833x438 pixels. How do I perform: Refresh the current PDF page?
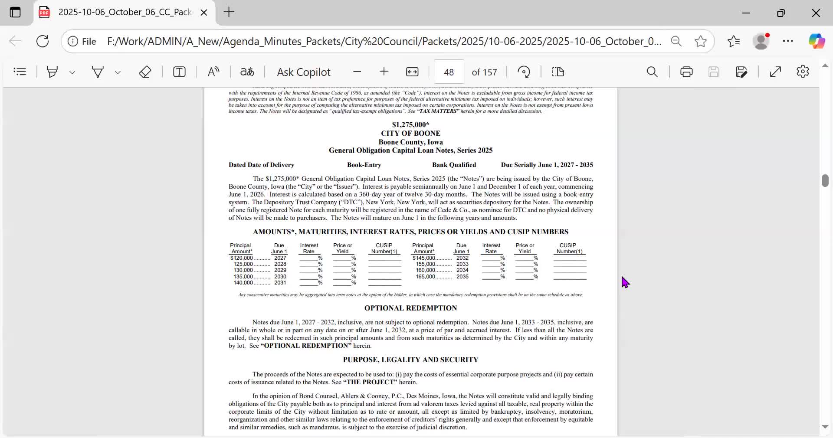click(43, 41)
